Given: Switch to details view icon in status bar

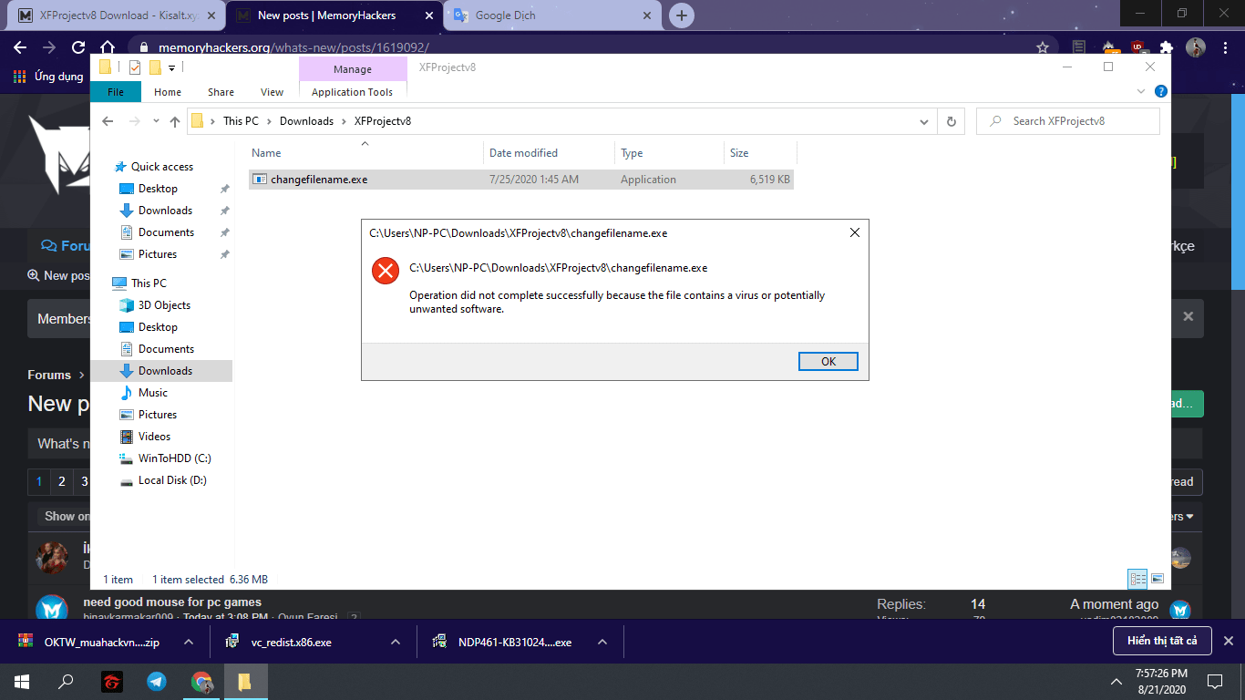Looking at the screenshot, I should (x=1137, y=579).
